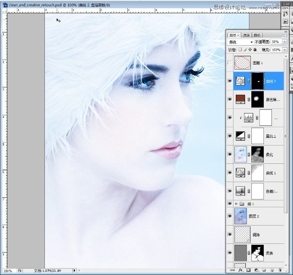
Task: Select the 组 1 folder icon
Action: 242,204
